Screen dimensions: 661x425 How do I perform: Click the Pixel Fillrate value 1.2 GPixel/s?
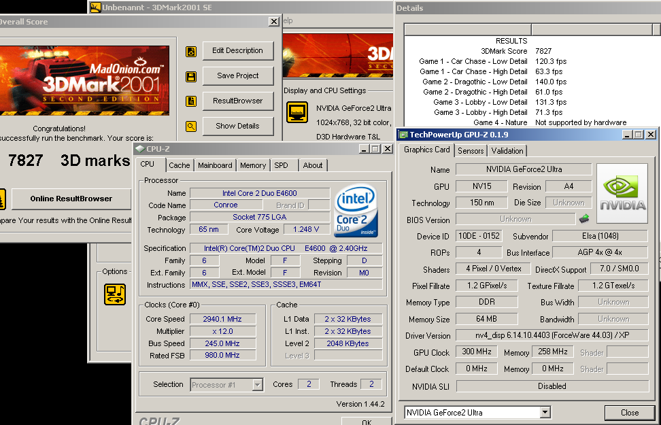click(487, 286)
